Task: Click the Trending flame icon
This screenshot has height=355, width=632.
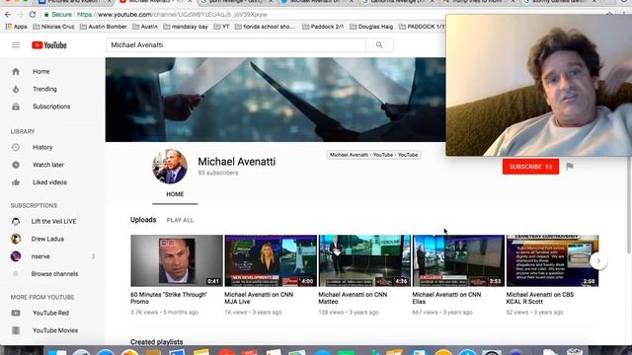Action: click(x=16, y=89)
